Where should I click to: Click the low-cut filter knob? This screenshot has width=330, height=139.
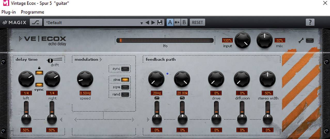156,79
